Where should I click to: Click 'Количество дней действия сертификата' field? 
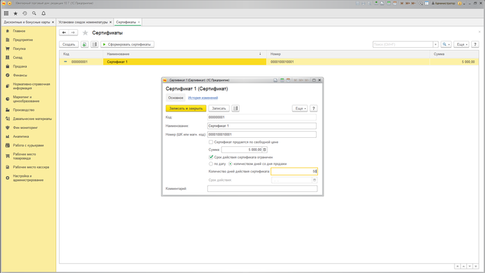tap(294, 171)
